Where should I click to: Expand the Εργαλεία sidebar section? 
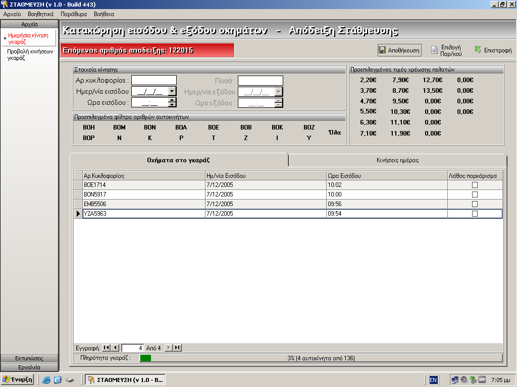29,367
